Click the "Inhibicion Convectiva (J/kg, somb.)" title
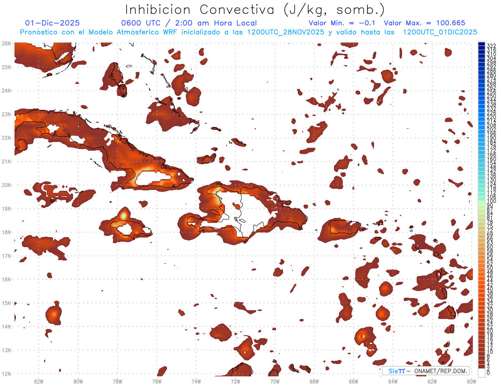This screenshot has height=387, width=501. pos(255,10)
